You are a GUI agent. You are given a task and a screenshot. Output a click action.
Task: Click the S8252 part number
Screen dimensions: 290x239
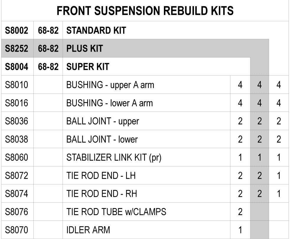coord(17,48)
